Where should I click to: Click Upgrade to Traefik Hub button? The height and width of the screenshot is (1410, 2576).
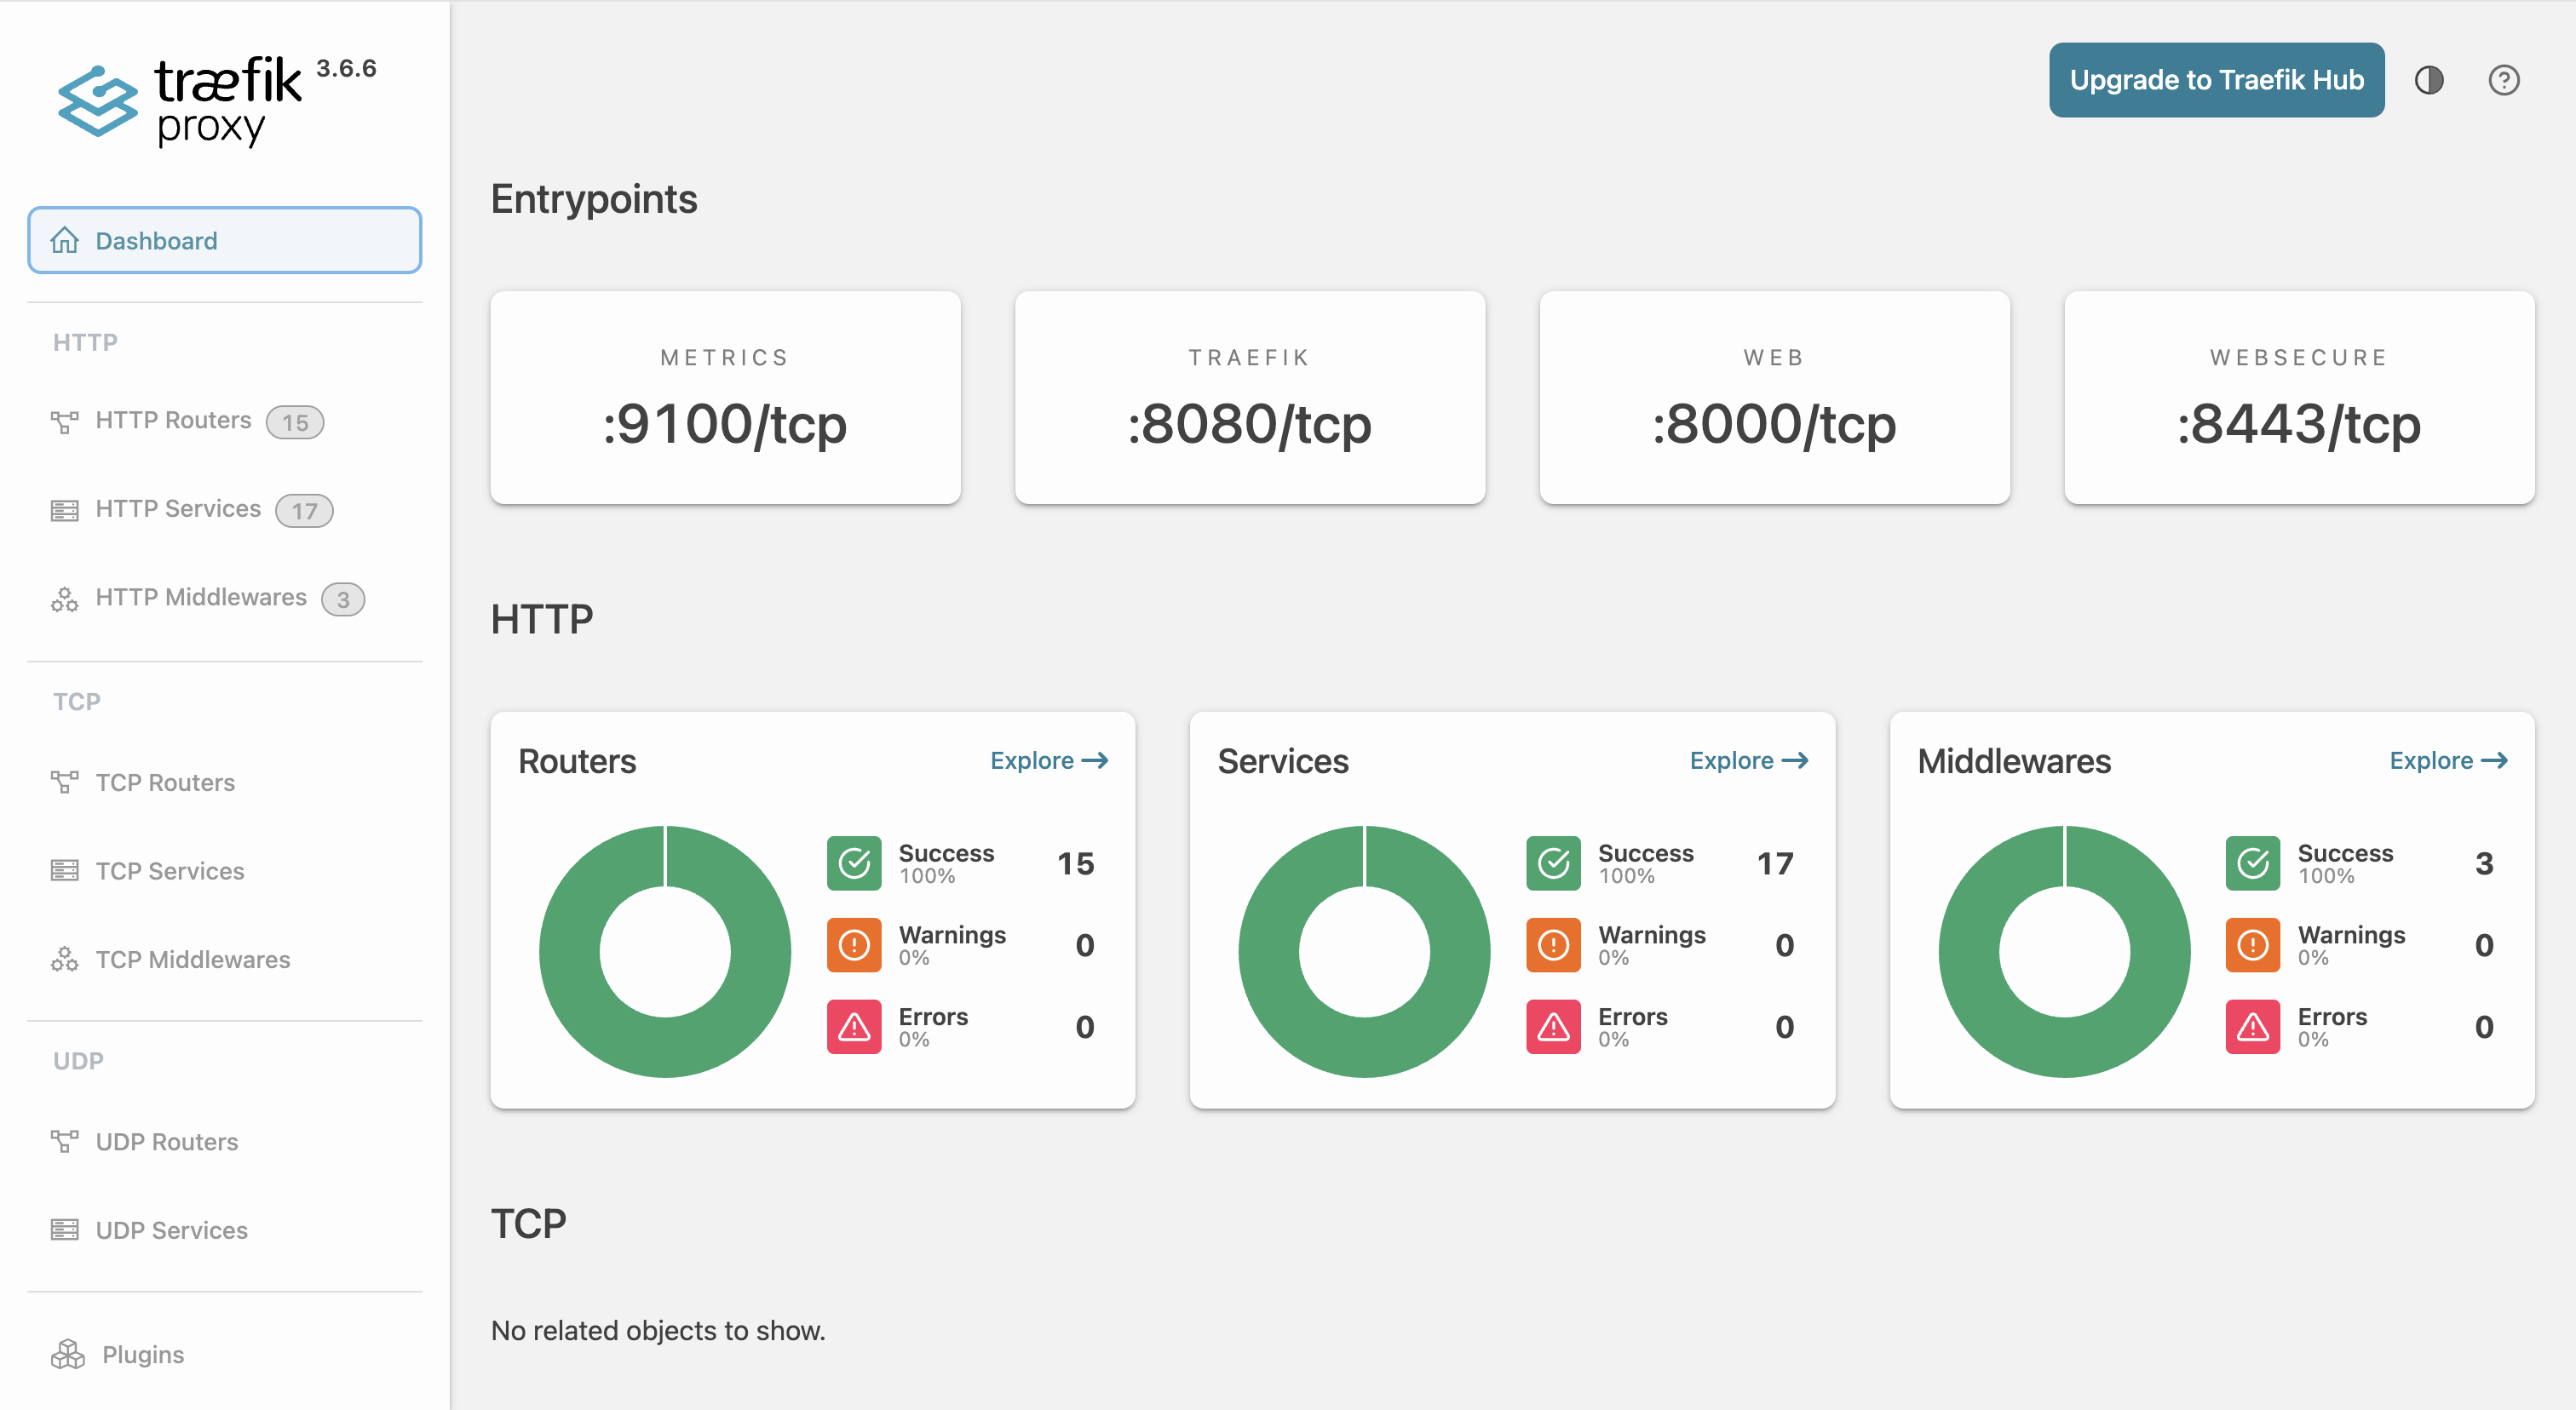point(2216,80)
